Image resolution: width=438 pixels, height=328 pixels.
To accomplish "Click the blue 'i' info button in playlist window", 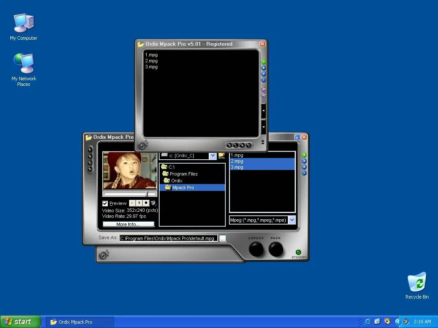I will pos(263,80).
